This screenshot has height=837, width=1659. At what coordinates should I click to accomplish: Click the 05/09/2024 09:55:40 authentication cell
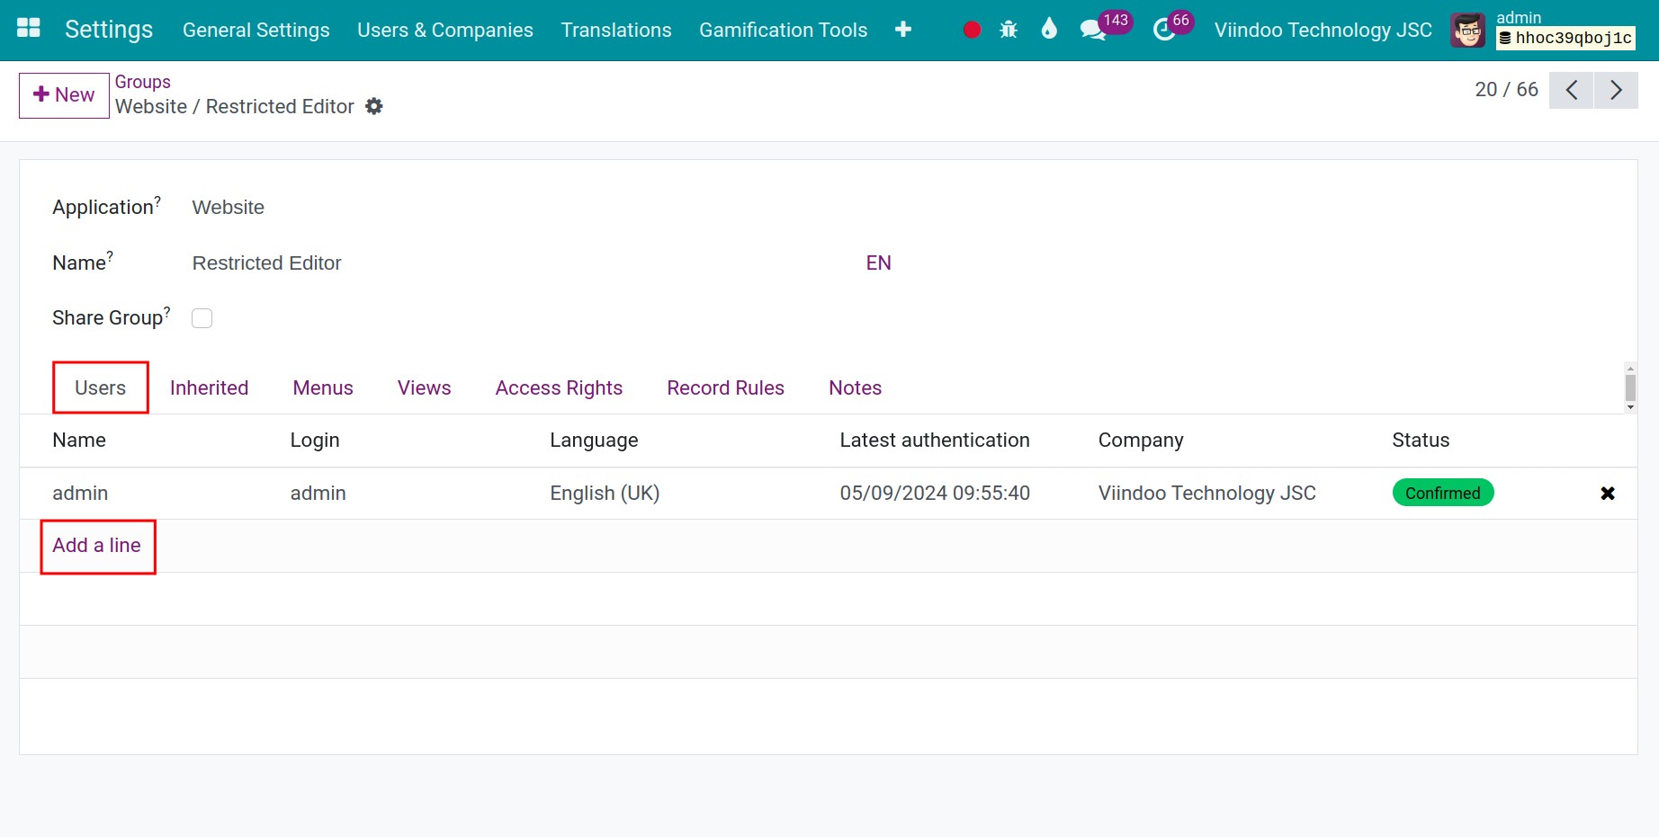pos(935,494)
